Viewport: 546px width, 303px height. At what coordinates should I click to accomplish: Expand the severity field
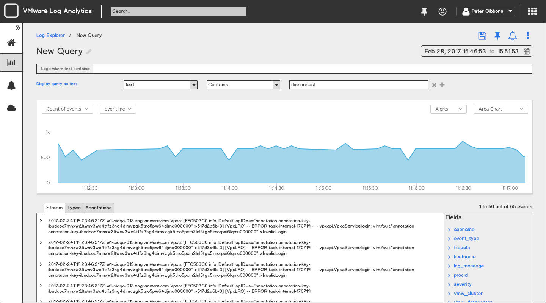tap(449, 284)
